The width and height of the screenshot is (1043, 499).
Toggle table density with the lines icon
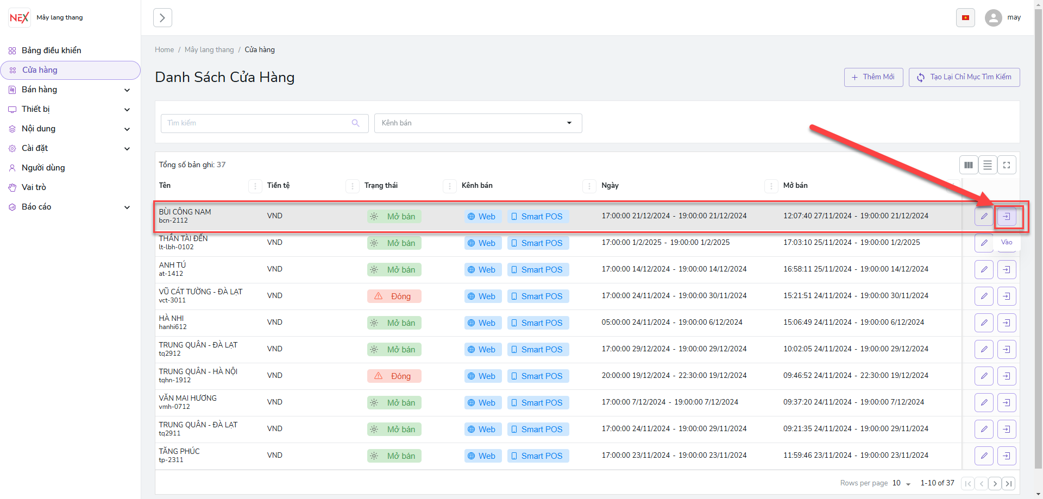click(x=988, y=165)
